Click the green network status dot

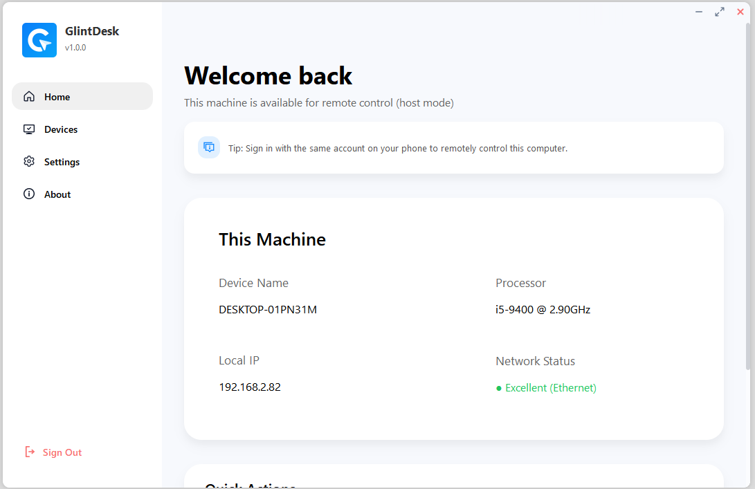coord(498,388)
